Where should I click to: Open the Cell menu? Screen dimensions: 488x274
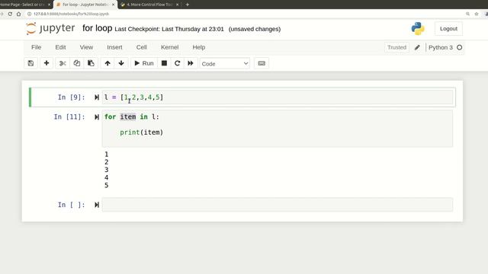pos(141,47)
